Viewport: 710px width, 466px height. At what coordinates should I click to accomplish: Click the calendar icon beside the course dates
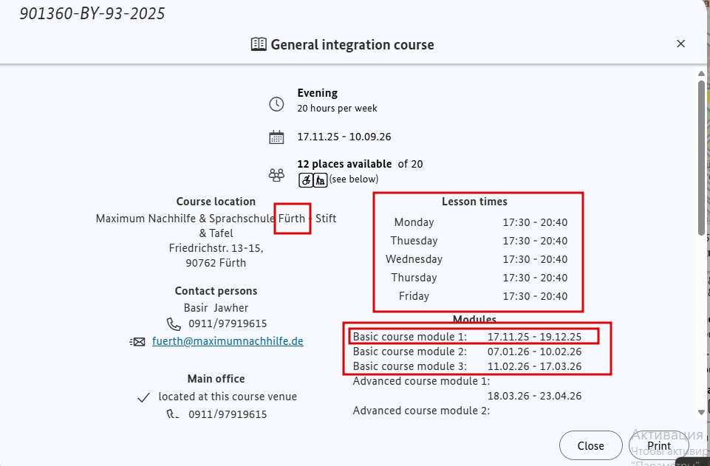(276, 137)
